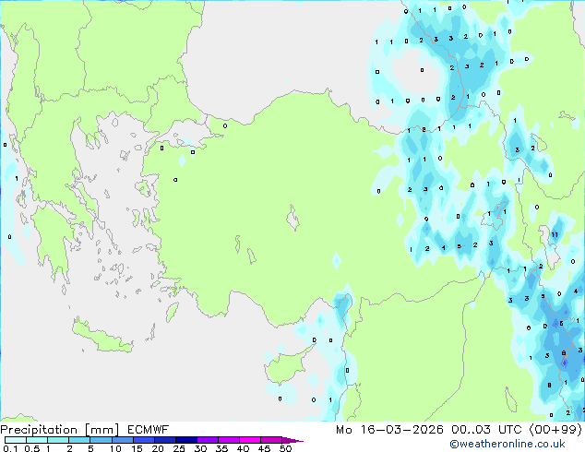Click the 35–40 mm legend swatch
585x452 pixels.
[229, 440]
